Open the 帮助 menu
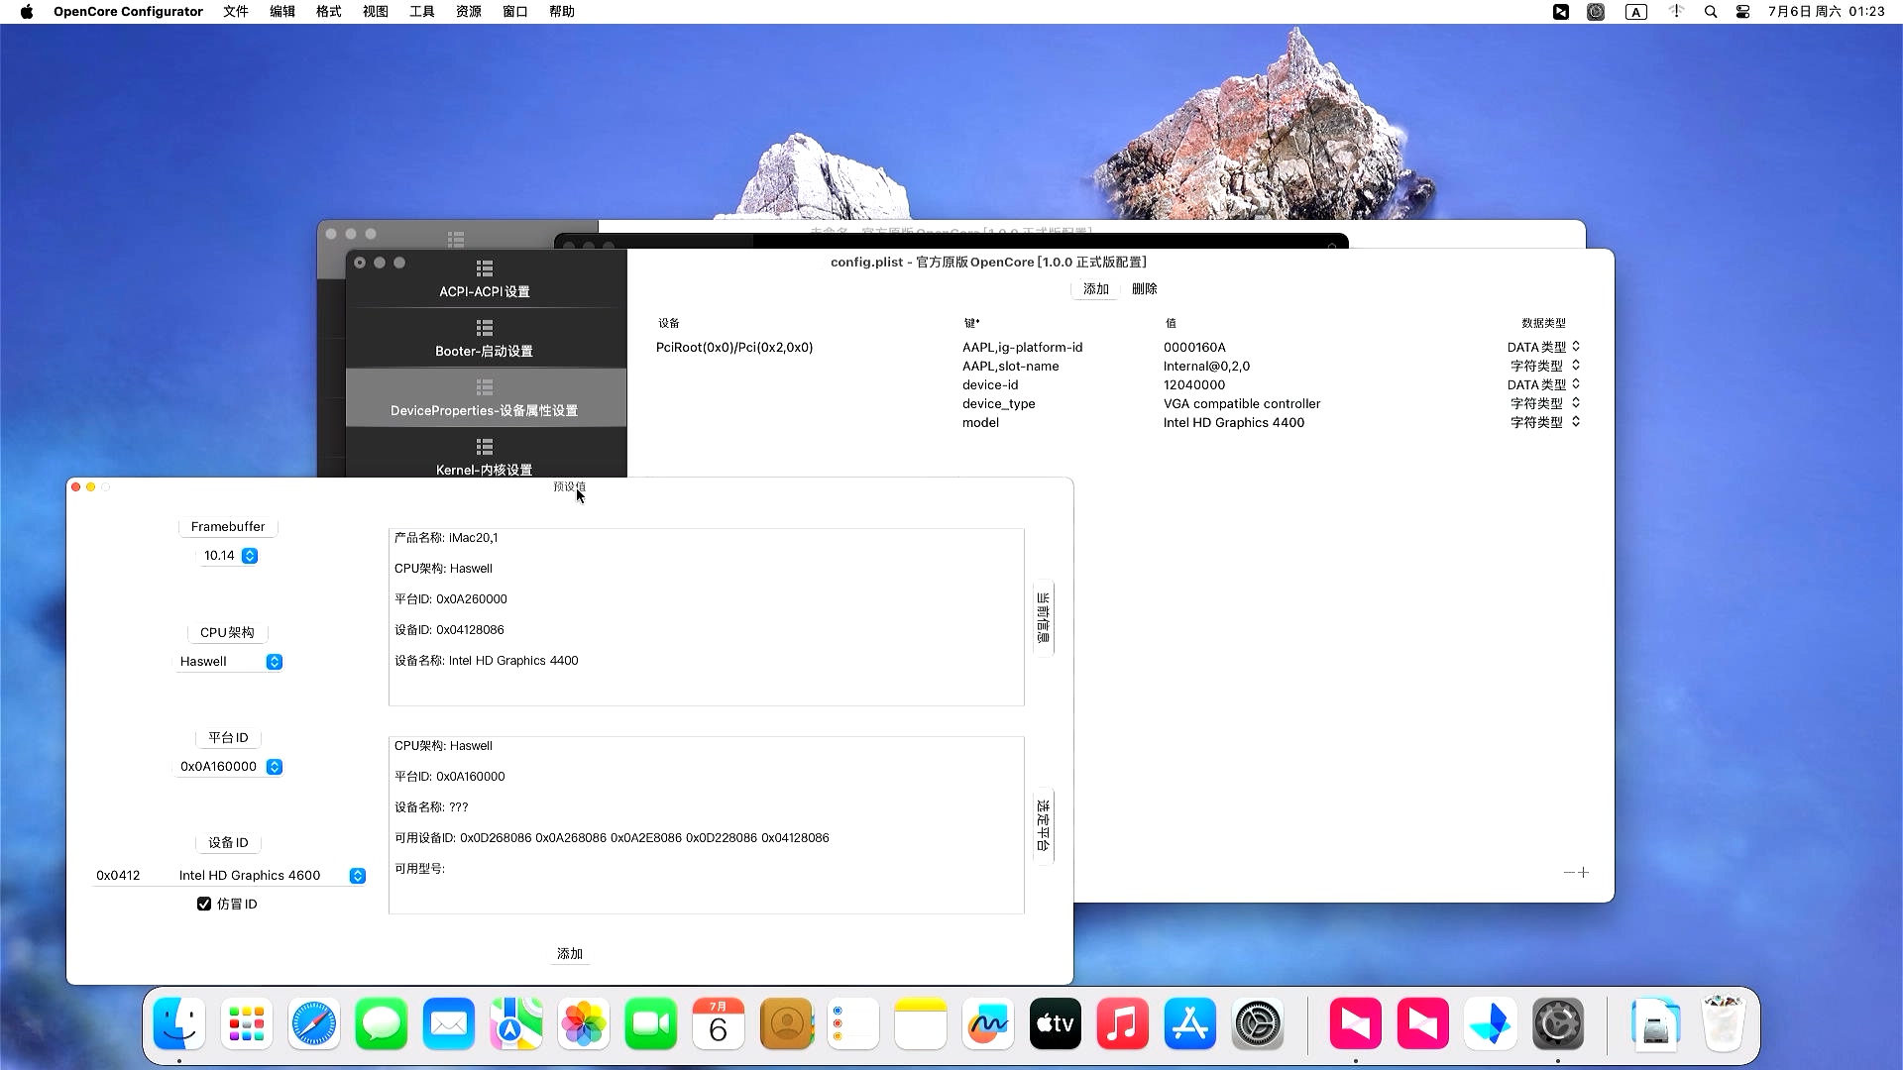 click(x=562, y=12)
